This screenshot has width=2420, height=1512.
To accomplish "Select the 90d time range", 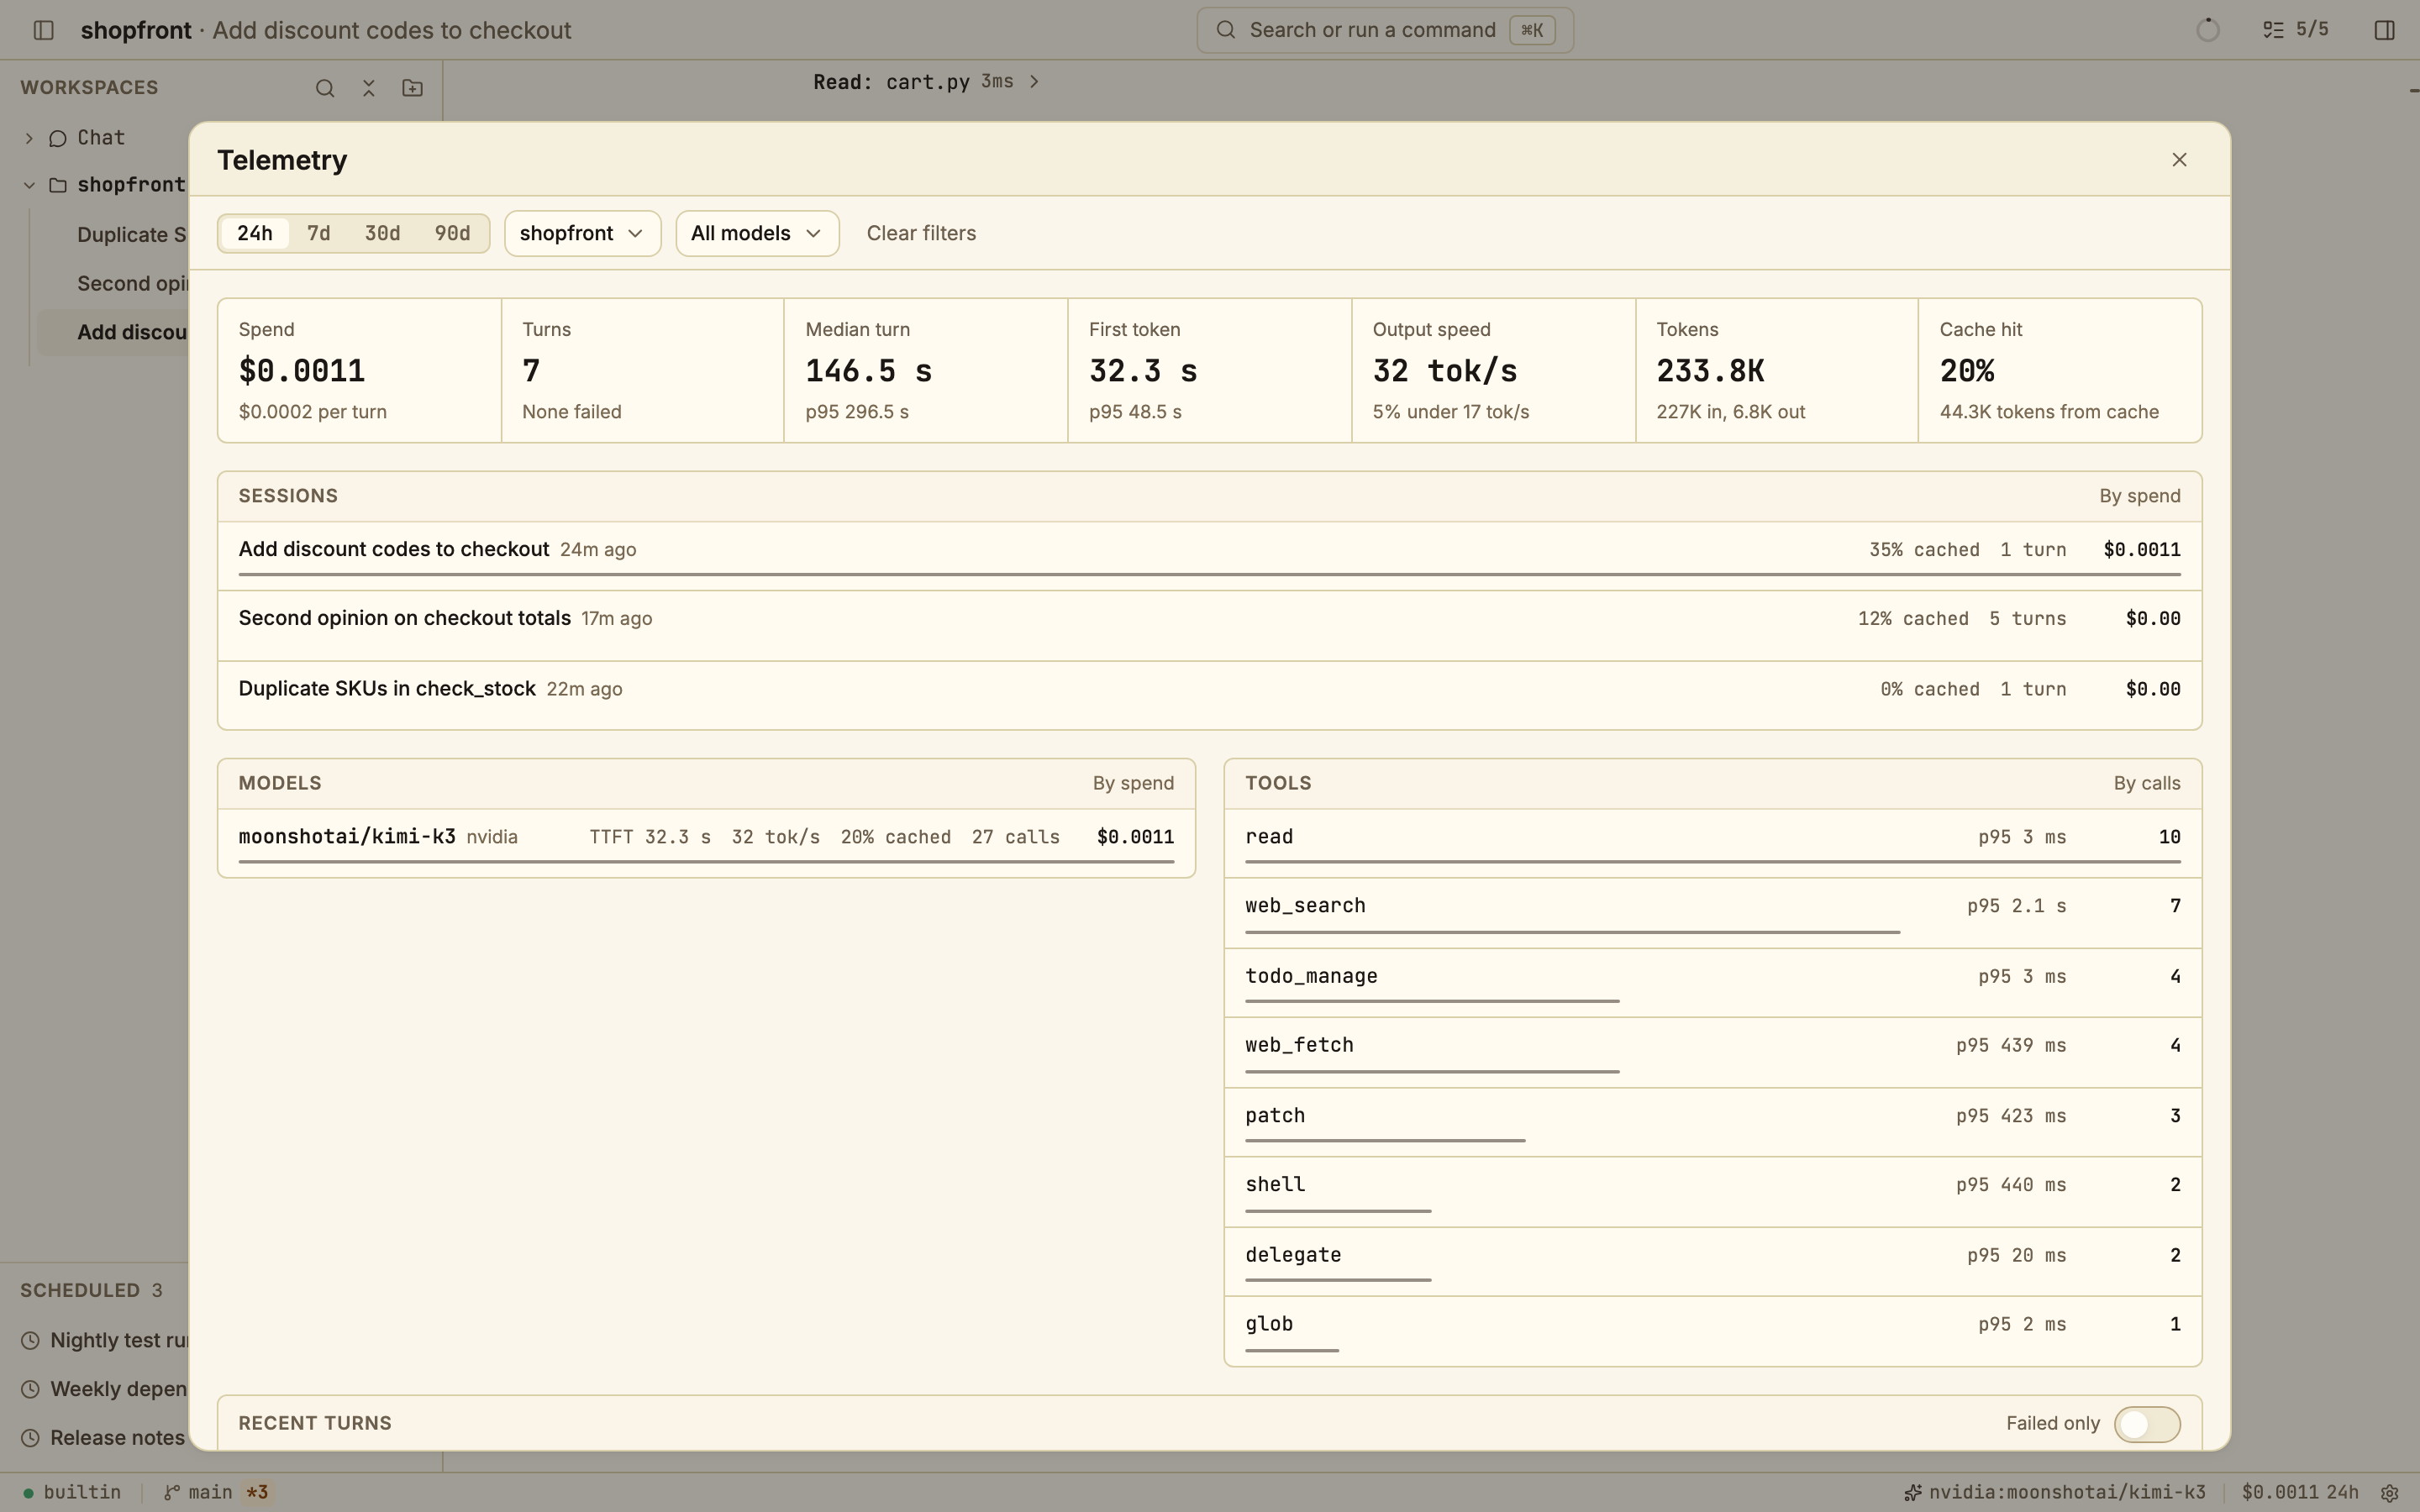I will pyautogui.click(x=452, y=233).
